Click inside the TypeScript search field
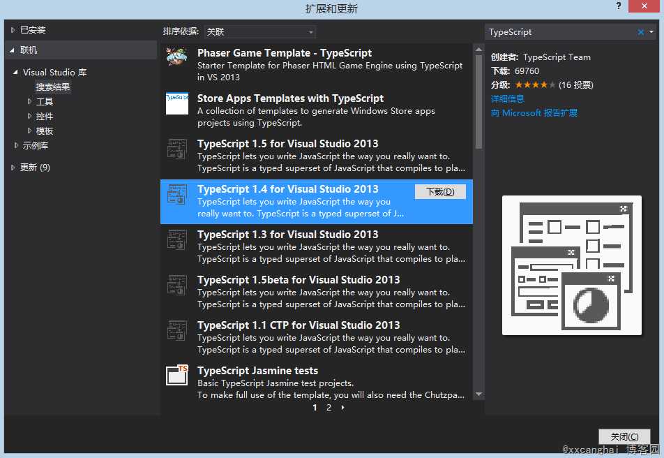This screenshot has height=458, width=664. tap(561, 32)
